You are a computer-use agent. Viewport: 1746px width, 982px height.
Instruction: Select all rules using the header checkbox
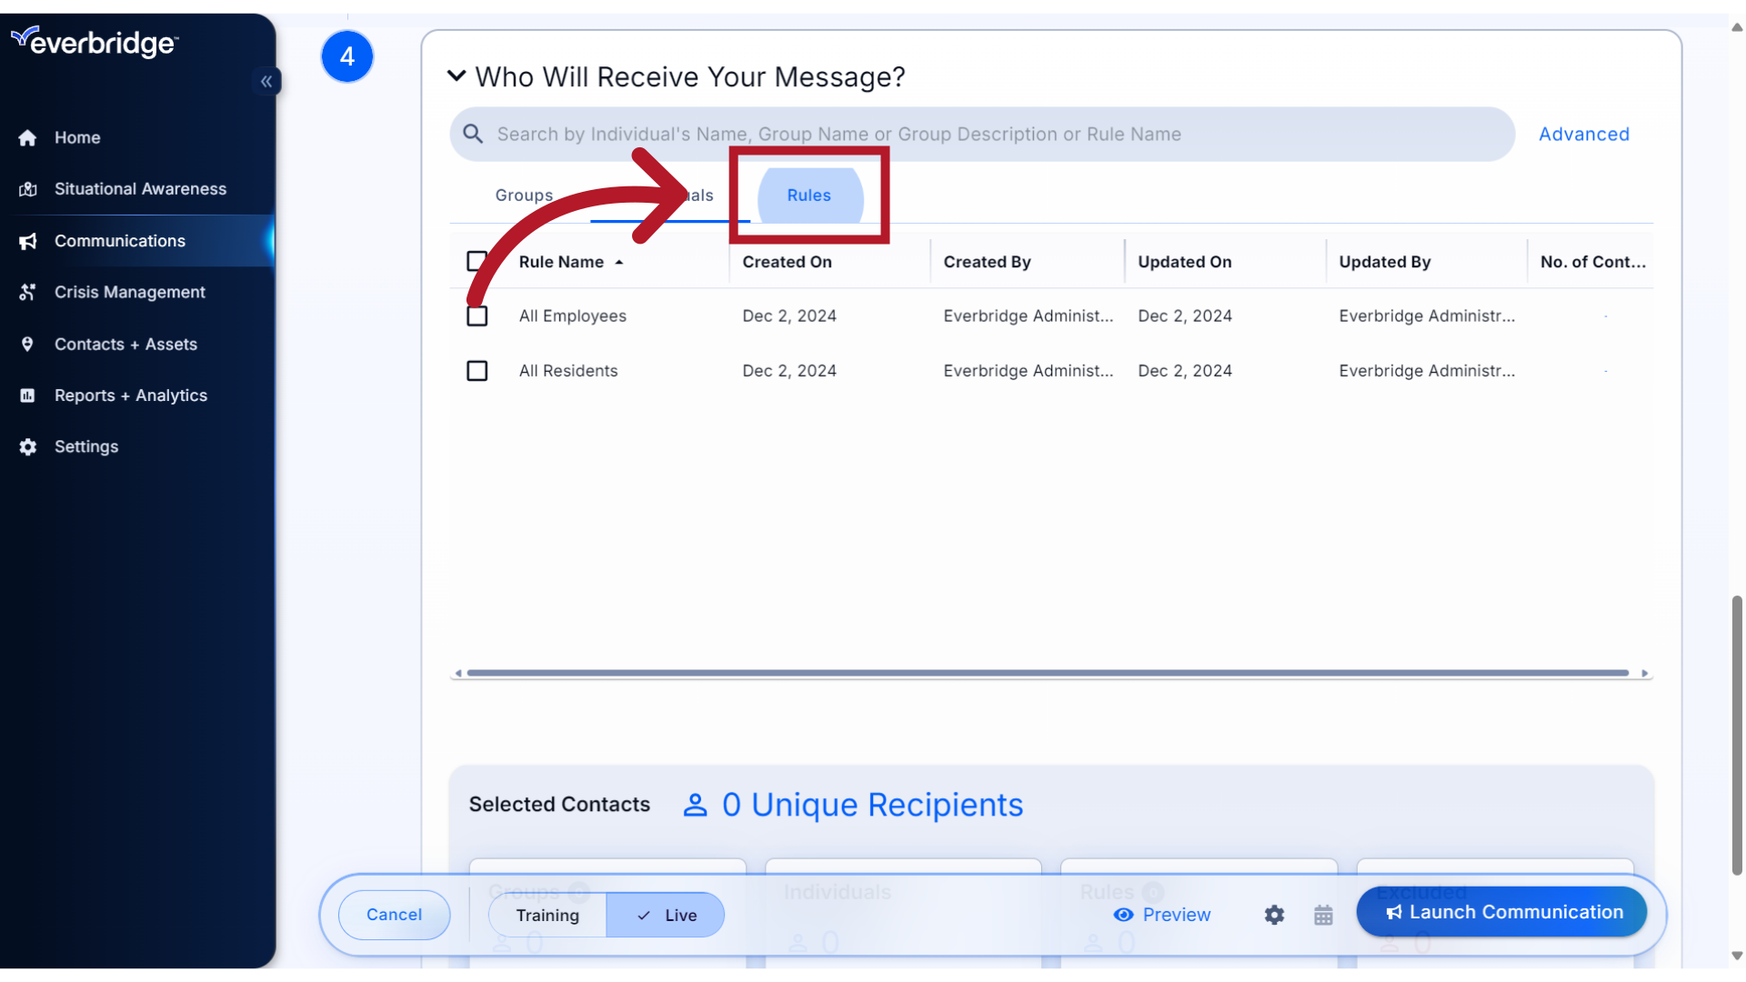[477, 261]
